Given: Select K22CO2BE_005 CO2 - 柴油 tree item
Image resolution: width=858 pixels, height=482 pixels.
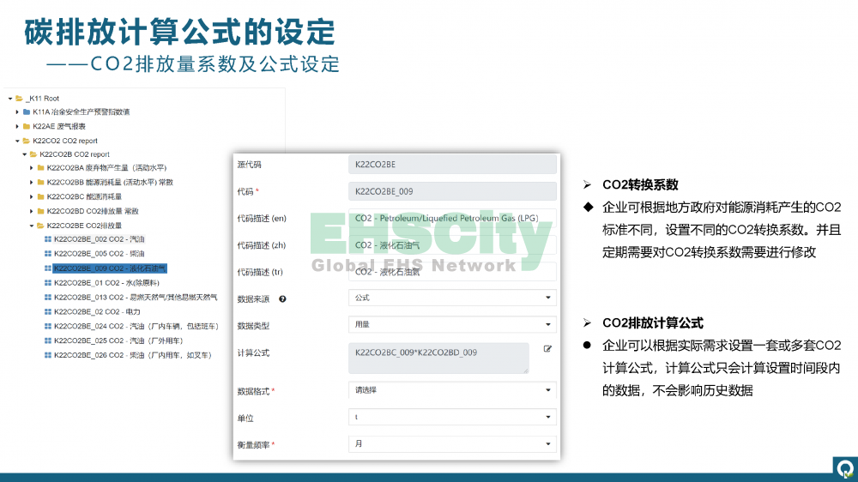Looking at the screenshot, I should coord(99,254).
